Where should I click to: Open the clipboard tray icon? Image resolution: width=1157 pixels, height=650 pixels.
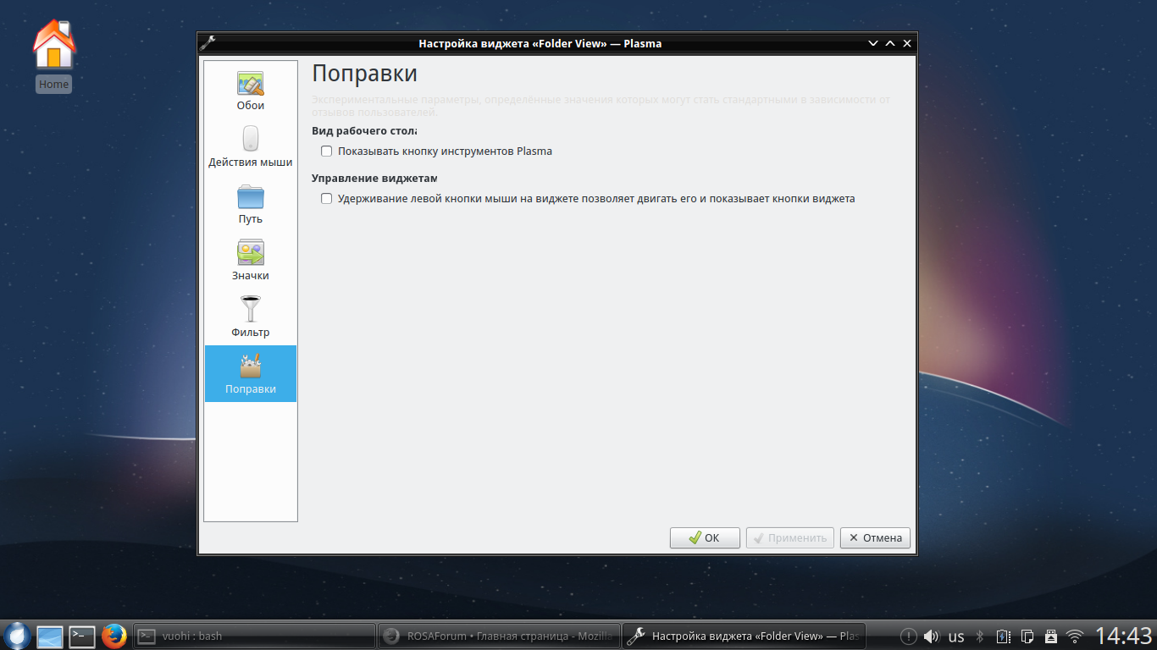click(x=1027, y=636)
